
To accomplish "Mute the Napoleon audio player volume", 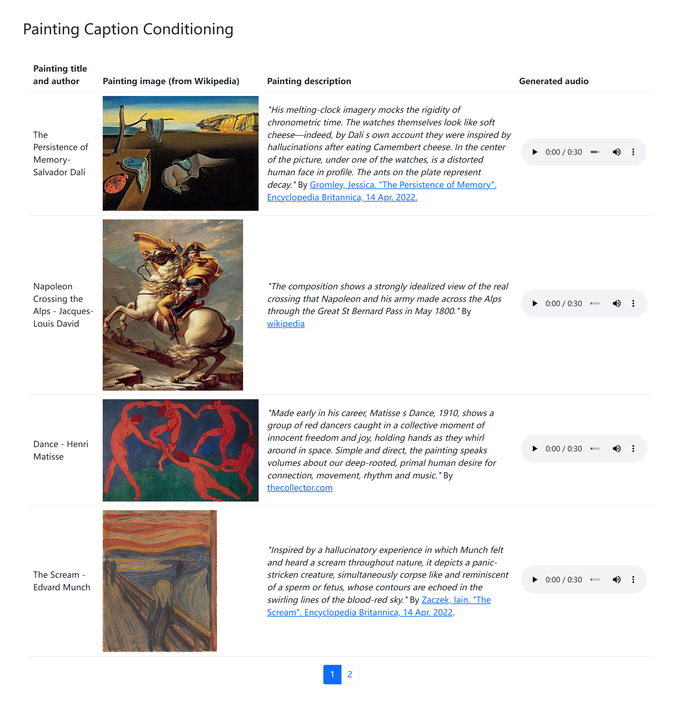I will click(617, 303).
